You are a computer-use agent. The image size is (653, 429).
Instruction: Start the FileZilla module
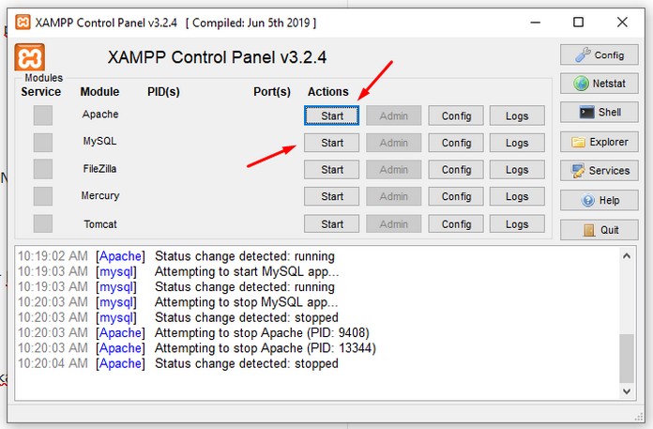(331, 170)
